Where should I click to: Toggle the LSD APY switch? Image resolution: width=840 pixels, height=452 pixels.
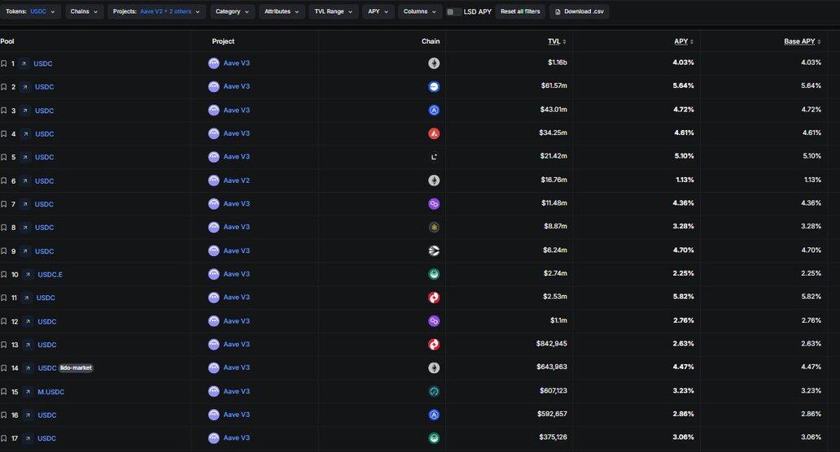pyautogui.click(x=454, y=12)
